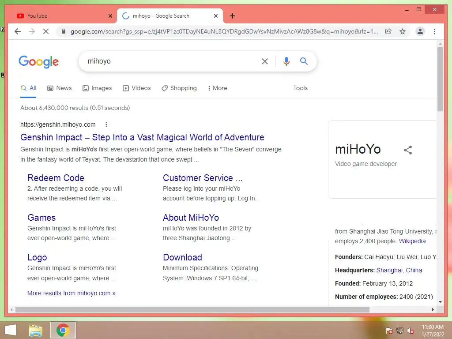The image size is (452, 339).
Task: Click the vertical scrollbar up arrow
Action: [x=440, y=44]
